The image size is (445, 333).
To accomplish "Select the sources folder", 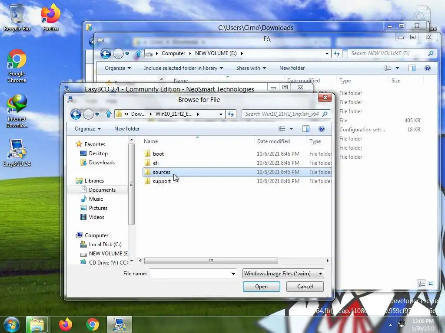I will click(237, 172).
